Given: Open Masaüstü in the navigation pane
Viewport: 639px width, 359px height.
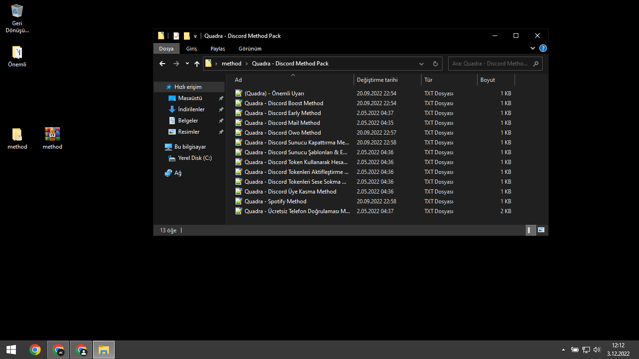Looking at the screenshot, I should coord(190,98).
